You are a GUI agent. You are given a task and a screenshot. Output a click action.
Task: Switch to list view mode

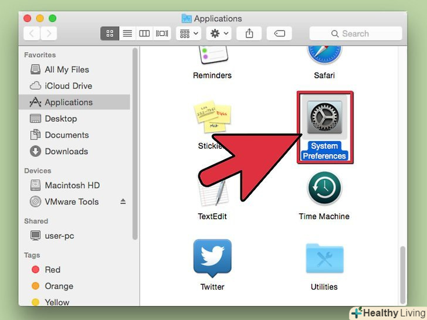(127, 33)
